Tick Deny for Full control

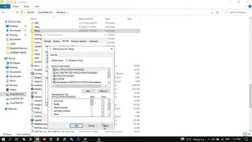click(103, 101)
